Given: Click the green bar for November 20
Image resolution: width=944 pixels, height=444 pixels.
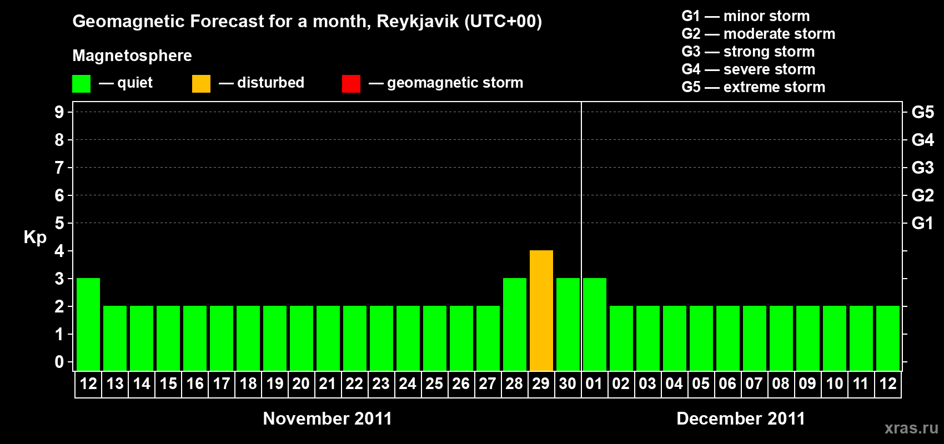Looking at the screenshot, I should click(x=302, y=338).
